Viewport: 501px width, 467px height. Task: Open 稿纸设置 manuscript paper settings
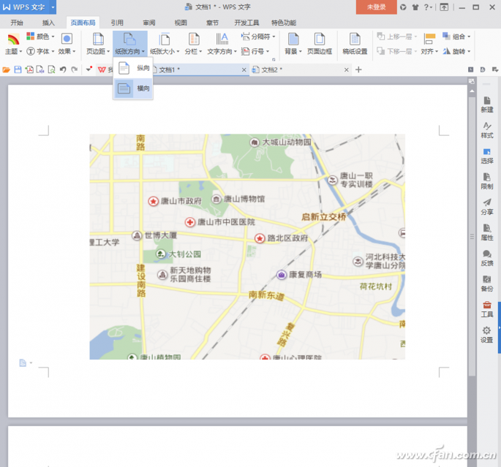355,43
